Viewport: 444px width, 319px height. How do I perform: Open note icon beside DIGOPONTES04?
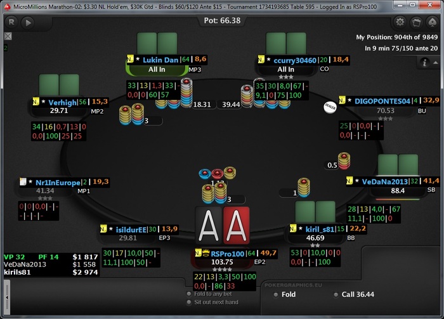point(342,100)
